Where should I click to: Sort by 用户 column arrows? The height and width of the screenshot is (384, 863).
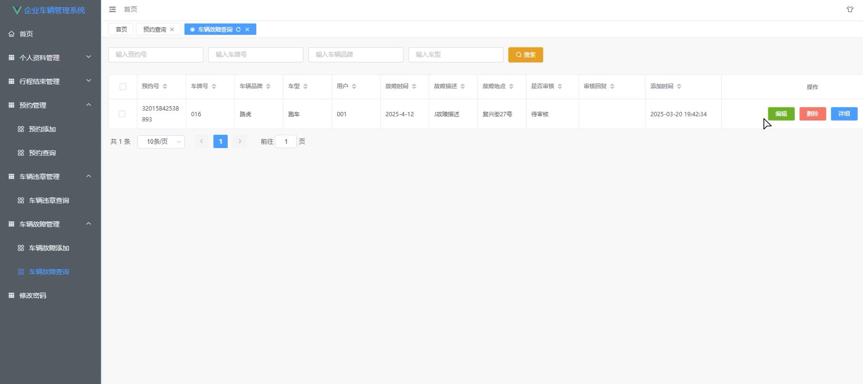[x=354, y=86]
